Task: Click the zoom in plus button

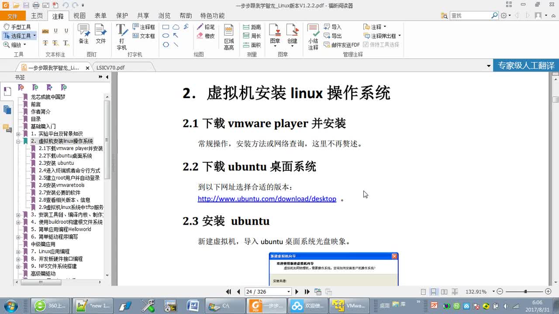Action: (549, 292)
